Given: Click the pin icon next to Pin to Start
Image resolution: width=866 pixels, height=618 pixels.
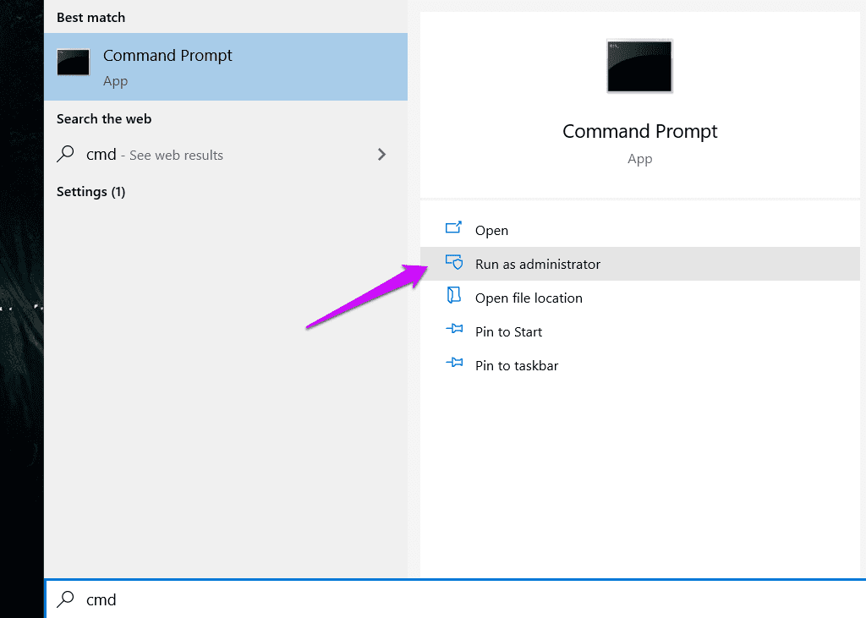Looking at the screenshot, I should pyautogui.click(x=454, y=329).
